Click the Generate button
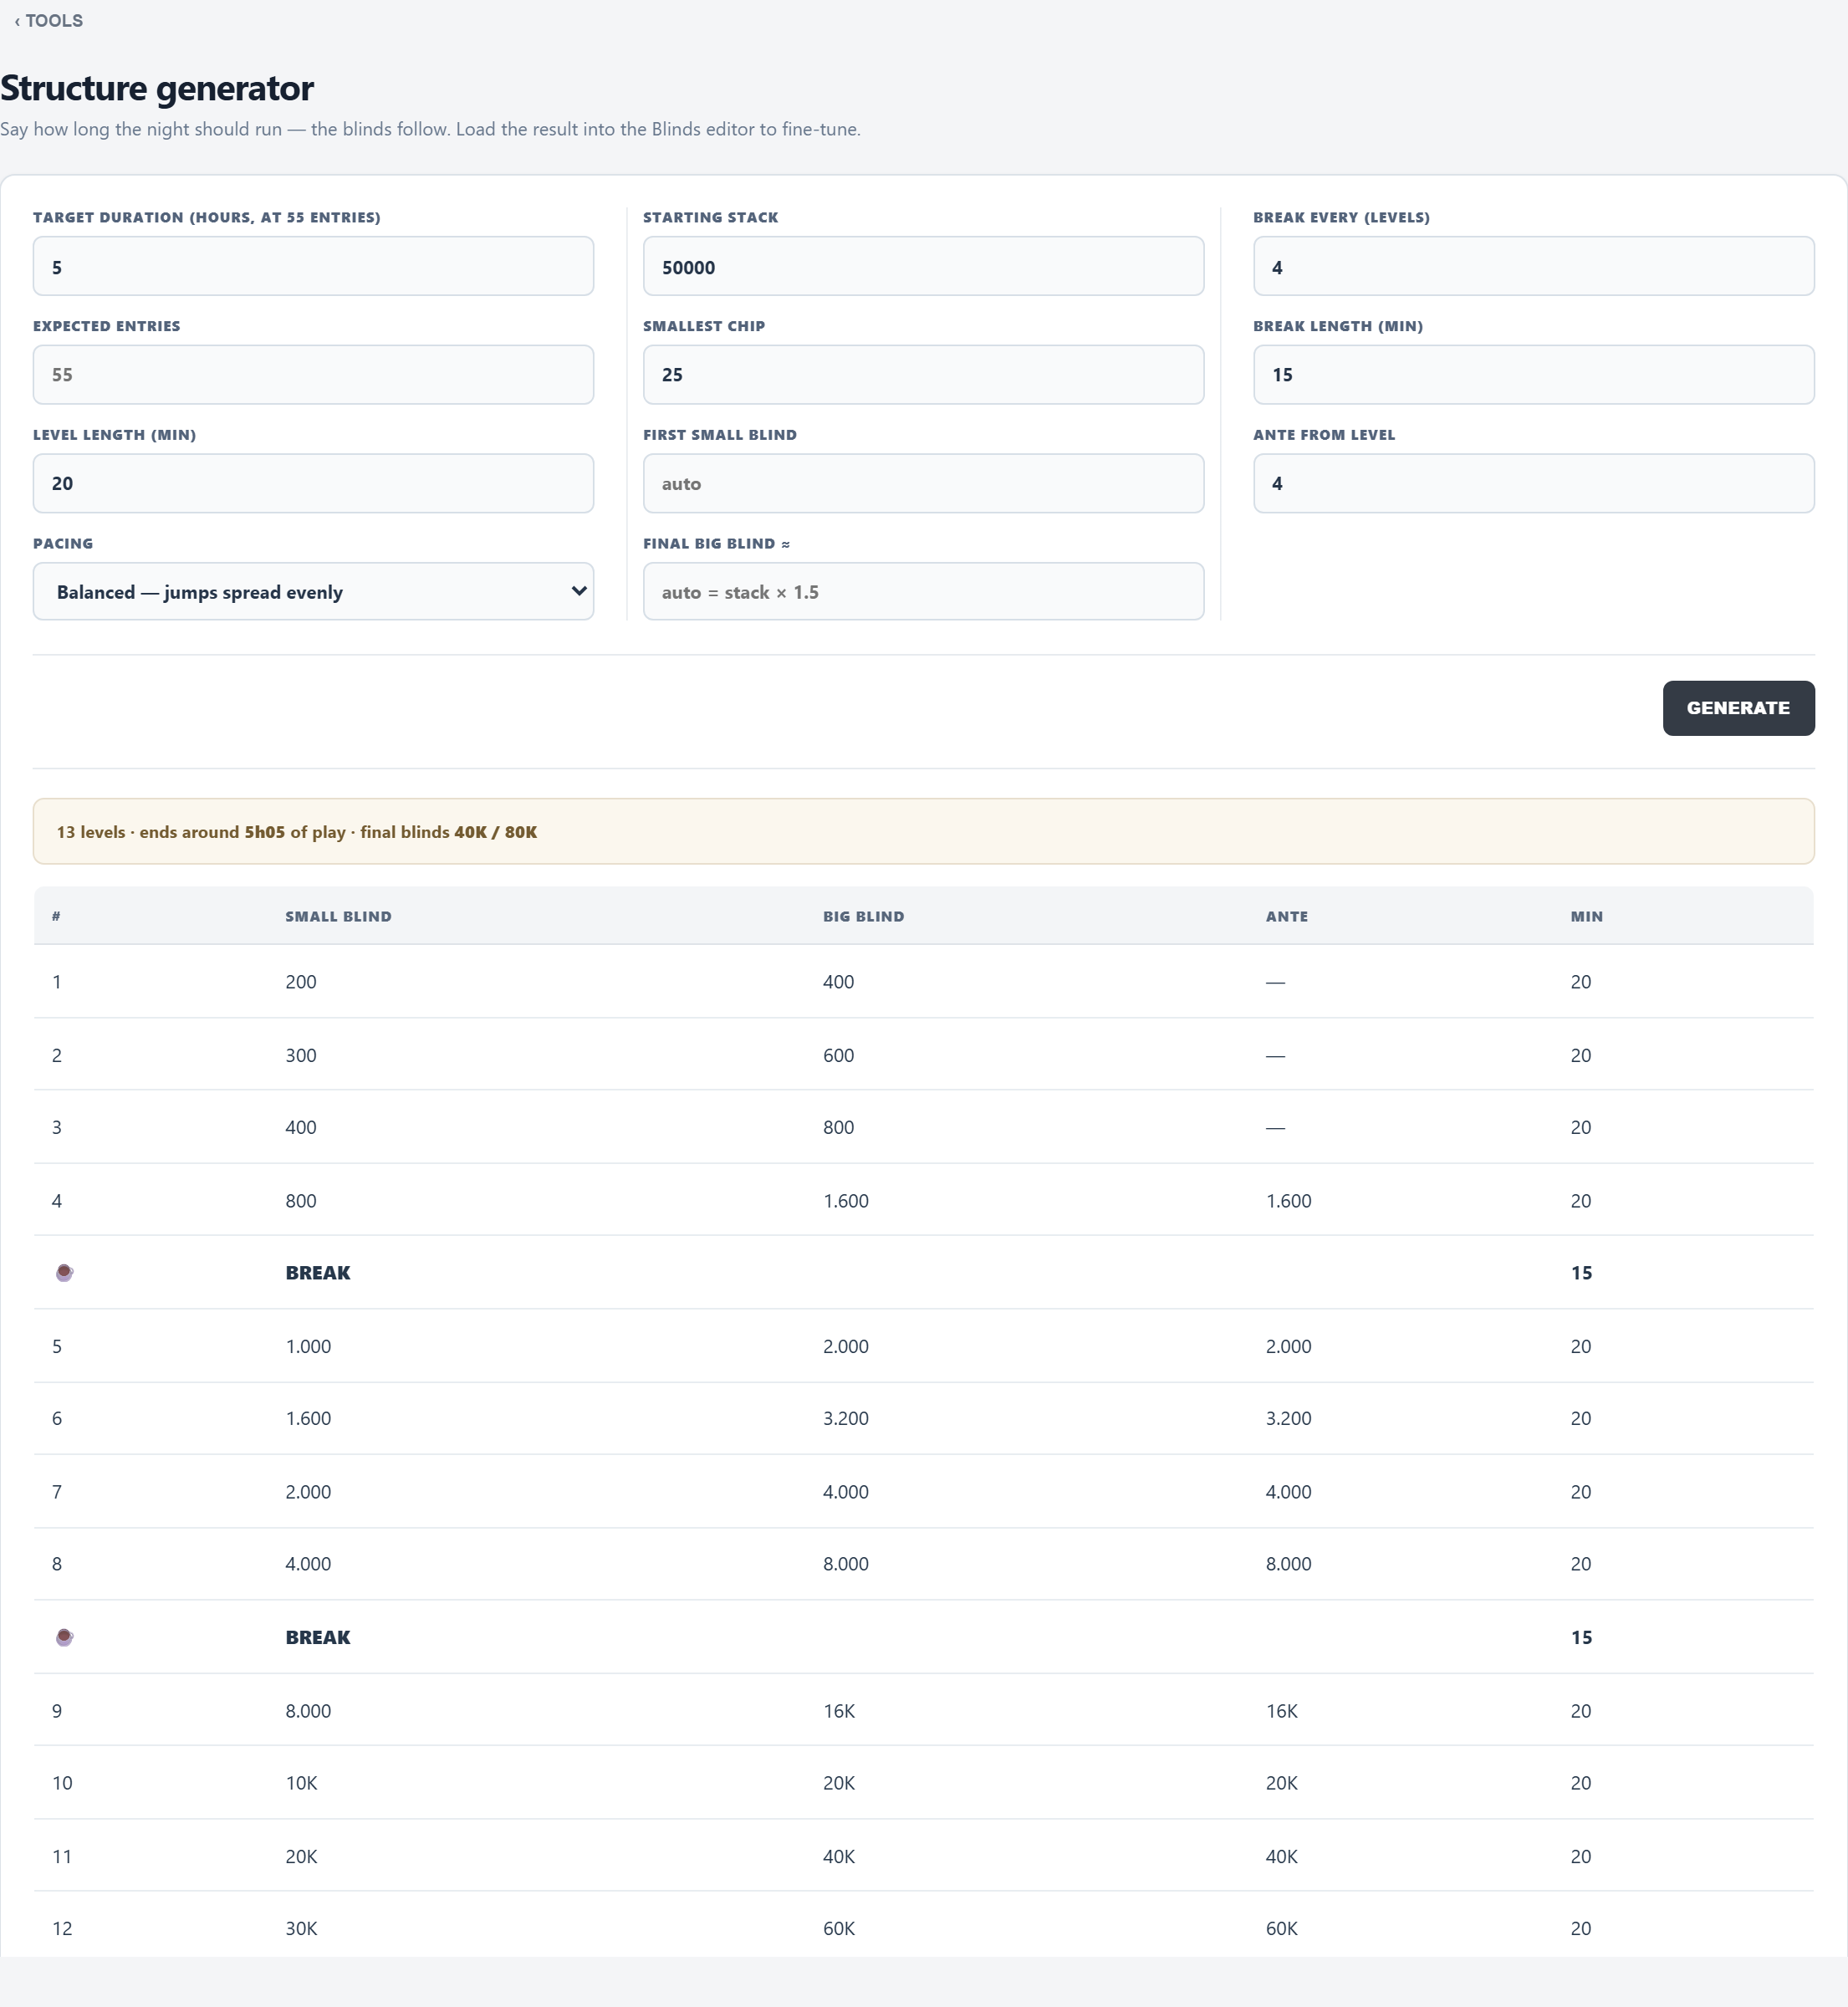This screenshot has width=1848, height=2007. coord(1738,708)
